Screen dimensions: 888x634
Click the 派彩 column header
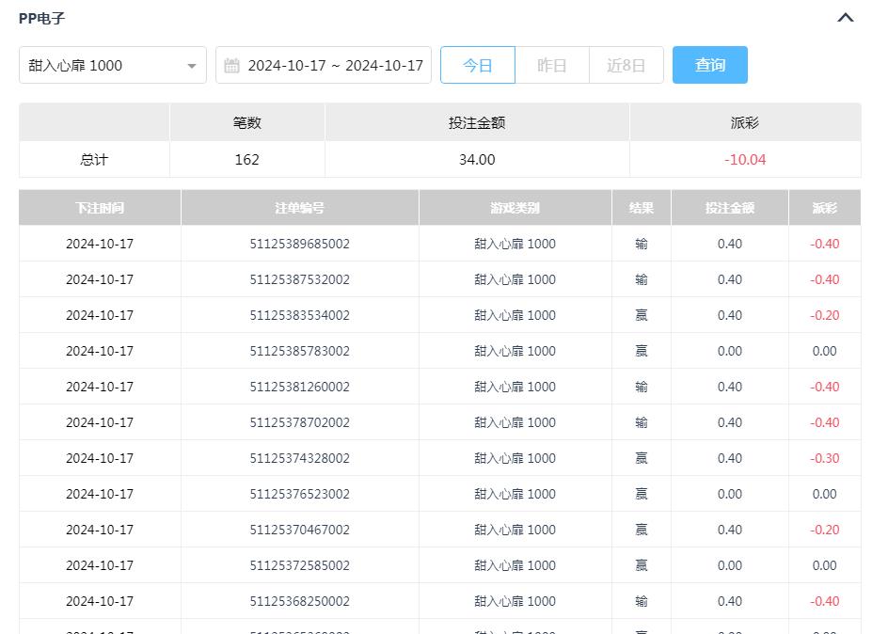coord(824,207)
